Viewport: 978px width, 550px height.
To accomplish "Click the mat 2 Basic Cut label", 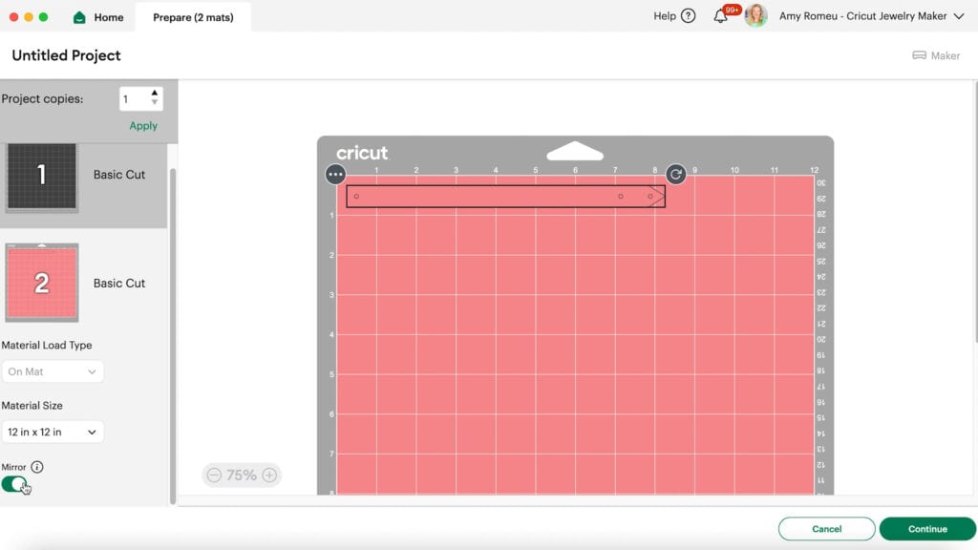I will click(119, 283).
